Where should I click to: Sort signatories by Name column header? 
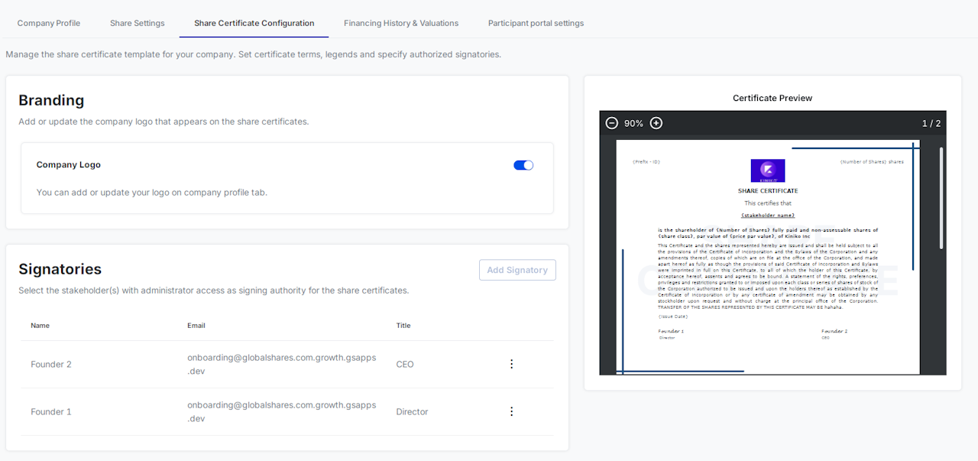[40, 326]
